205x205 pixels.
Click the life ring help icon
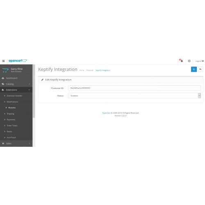click(189, 61)
